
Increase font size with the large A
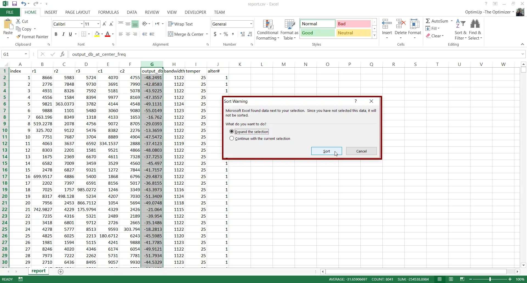click(104, 24)
